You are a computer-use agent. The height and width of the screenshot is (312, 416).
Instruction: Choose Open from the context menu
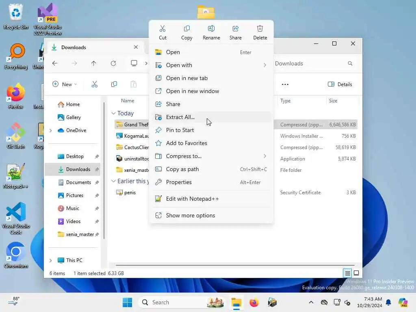click(x=211, y=52)
